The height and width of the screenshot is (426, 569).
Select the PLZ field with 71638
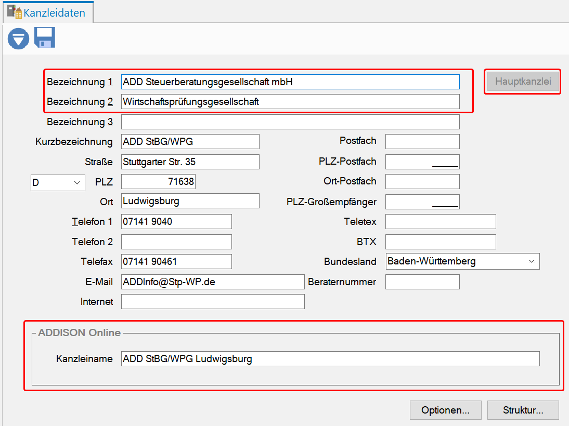coord(158,181)
